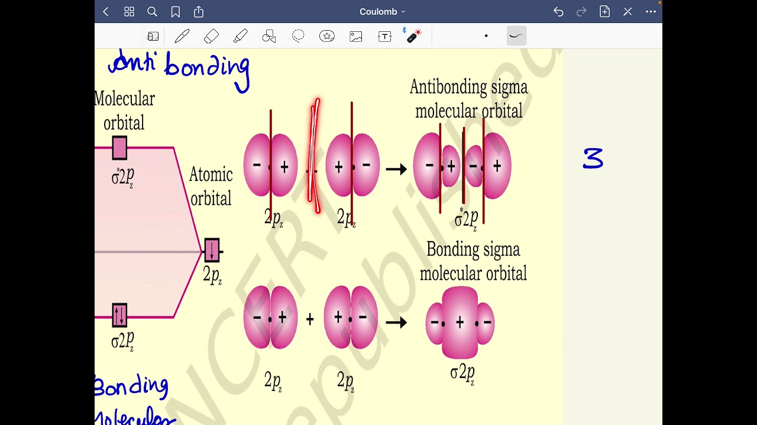Image resolution: width=757 pixels, height=425 pixels.
Task: Tap the handwritten blue number 3
Action: click(593, 158)
